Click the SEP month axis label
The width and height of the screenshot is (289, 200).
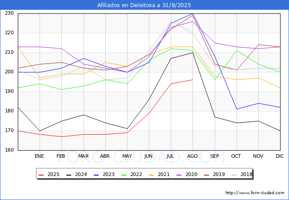click(x=215, y=156)
